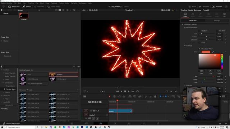230x129 pixels.
Task: Click the Insert Clip icon in timeline toolbar
Action: [x=130, y=96]
